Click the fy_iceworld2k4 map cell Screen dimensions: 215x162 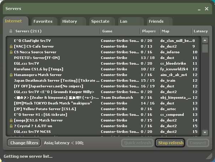pos(174,69)
